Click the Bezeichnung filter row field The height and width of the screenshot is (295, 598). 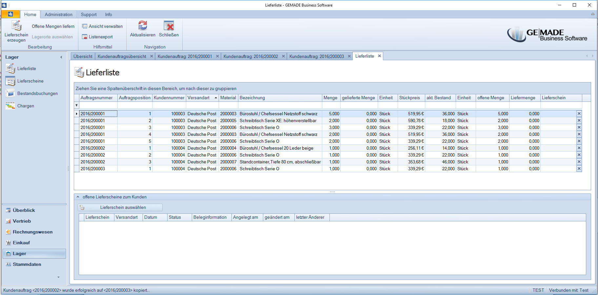pos(280,105)
